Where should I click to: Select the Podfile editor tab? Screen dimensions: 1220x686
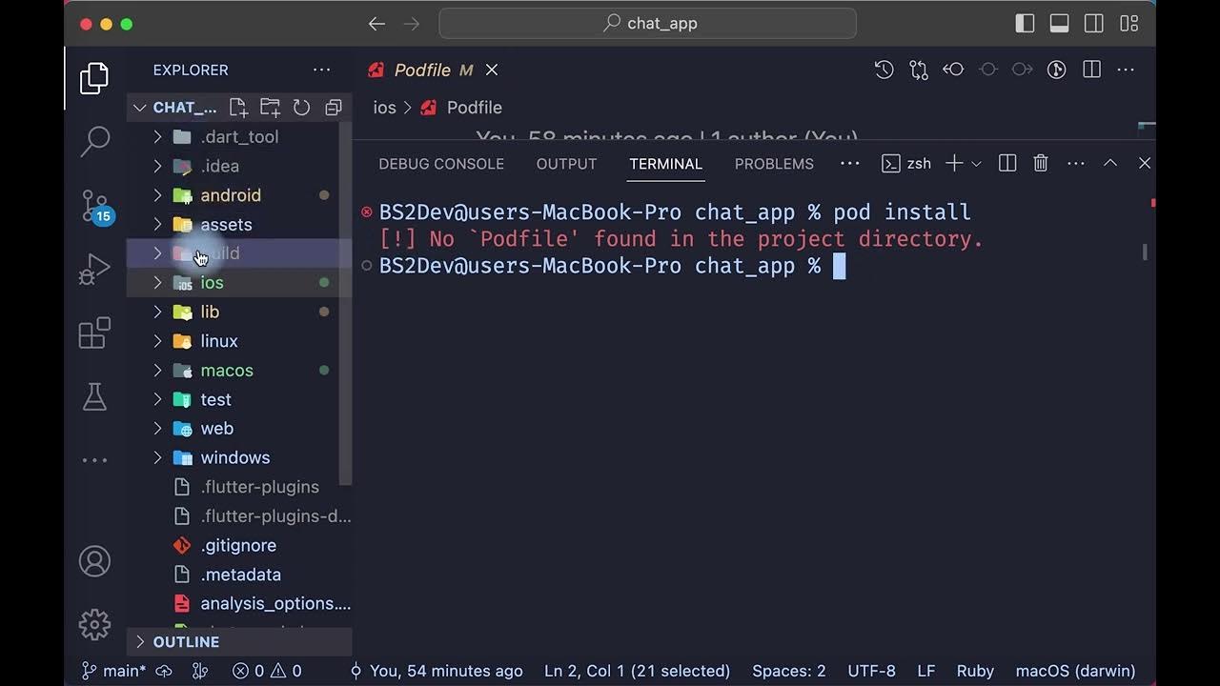tap(434, 71)
